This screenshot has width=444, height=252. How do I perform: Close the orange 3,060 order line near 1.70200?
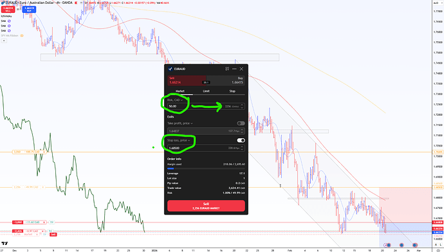(x=44, y=152)
